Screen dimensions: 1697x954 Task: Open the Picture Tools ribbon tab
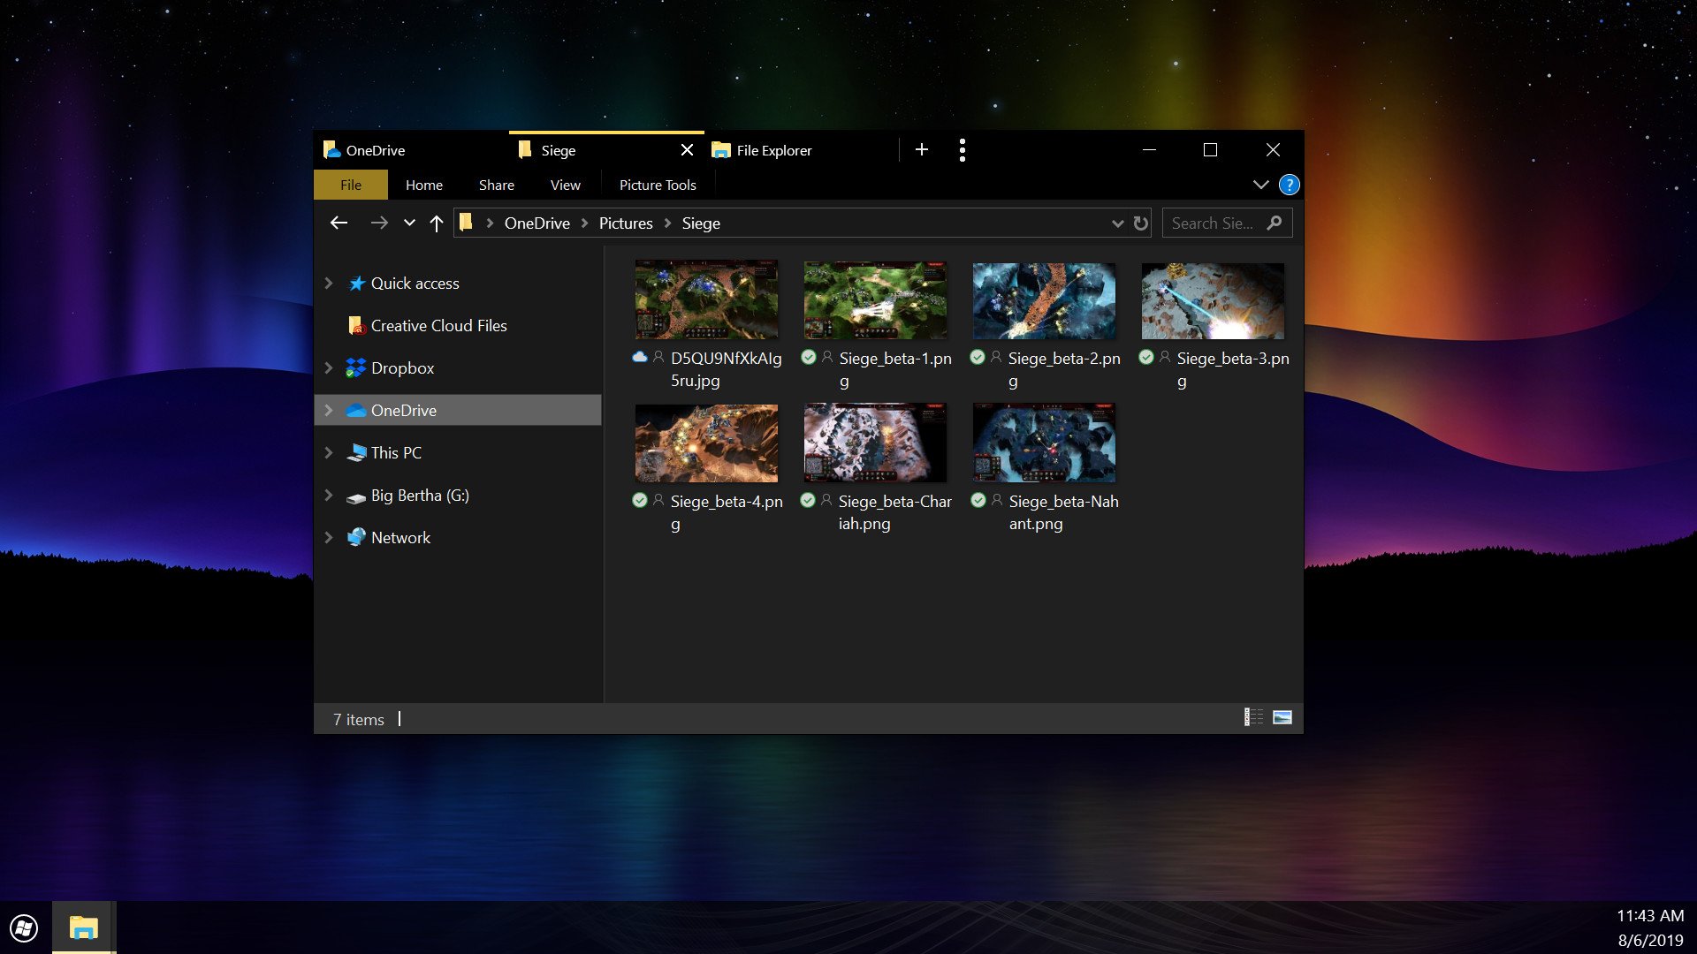(x=658, y=185)
